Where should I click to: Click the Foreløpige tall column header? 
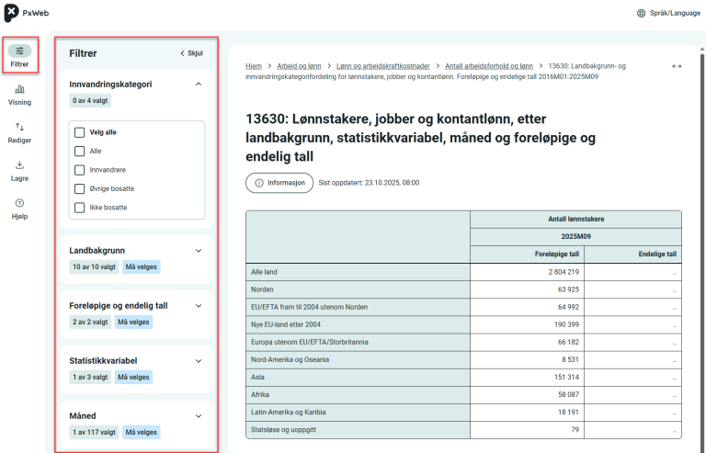pos(528,255)
